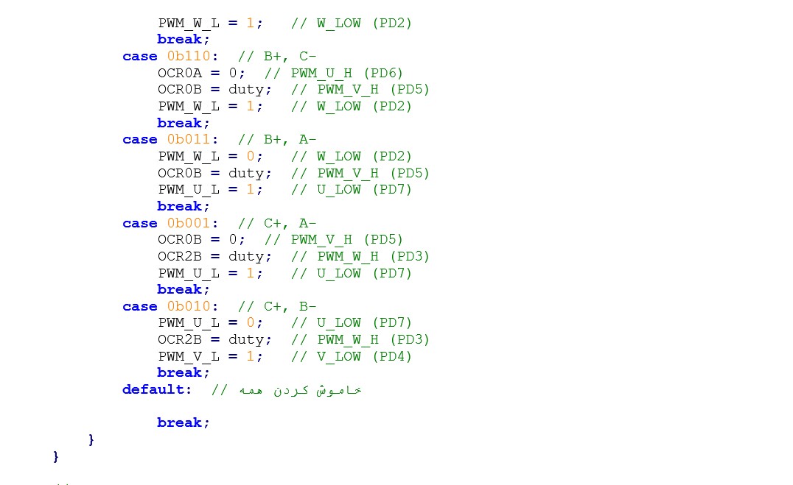Viewport: 793px width, 485px height.
Task: Click 'PWM_U_L = 1;' inside case 0b011
Action: point(210,190)
